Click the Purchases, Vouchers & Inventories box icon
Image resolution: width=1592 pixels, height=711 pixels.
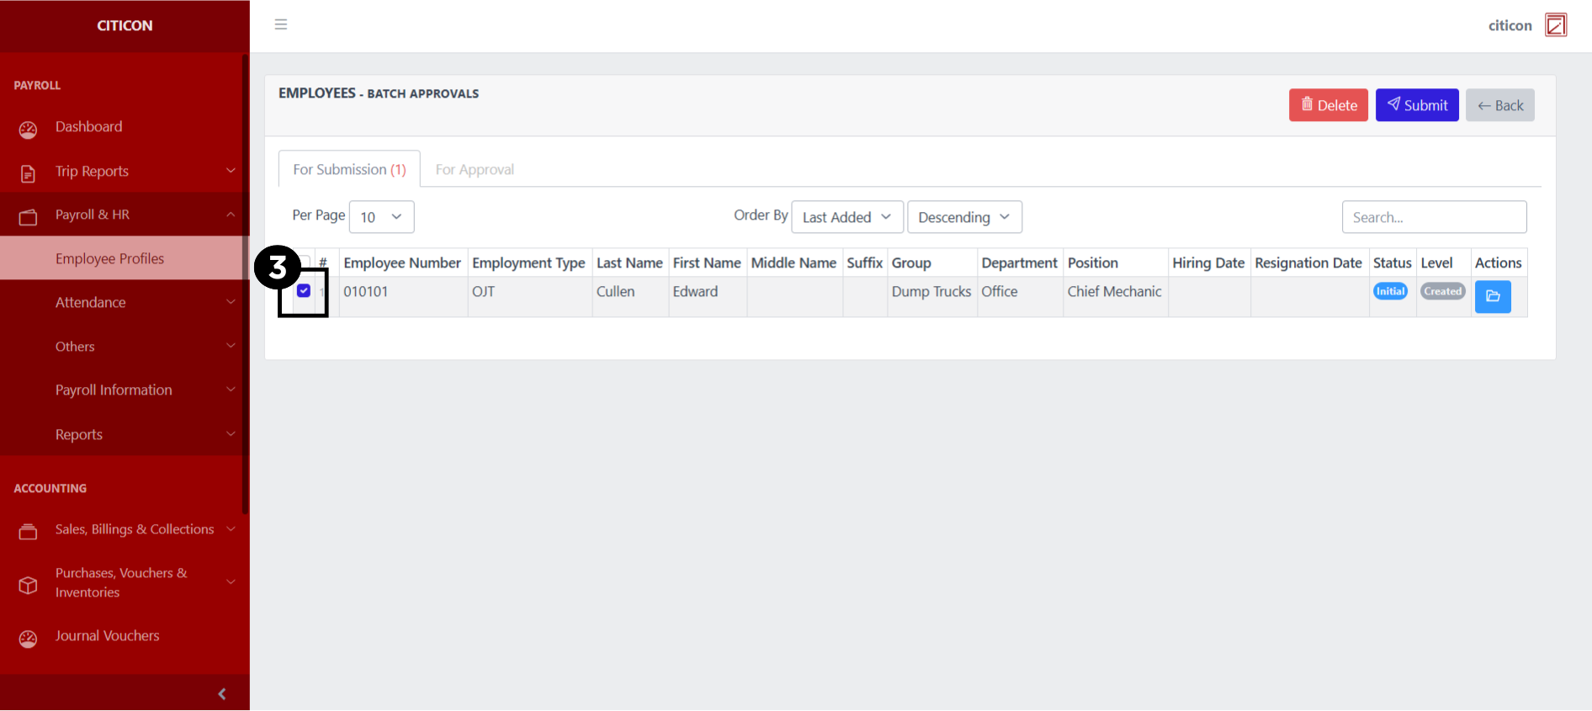pyautogui.click(x=28, y=584)
